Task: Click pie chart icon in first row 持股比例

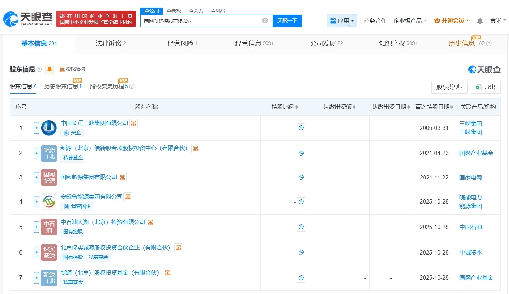Action: click(301, 127)
